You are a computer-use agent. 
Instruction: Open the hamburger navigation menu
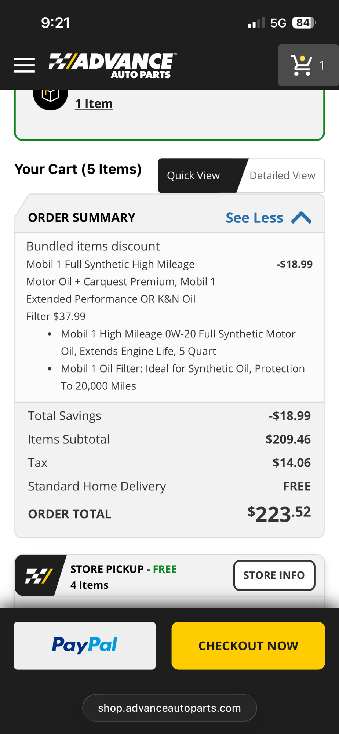24,65
